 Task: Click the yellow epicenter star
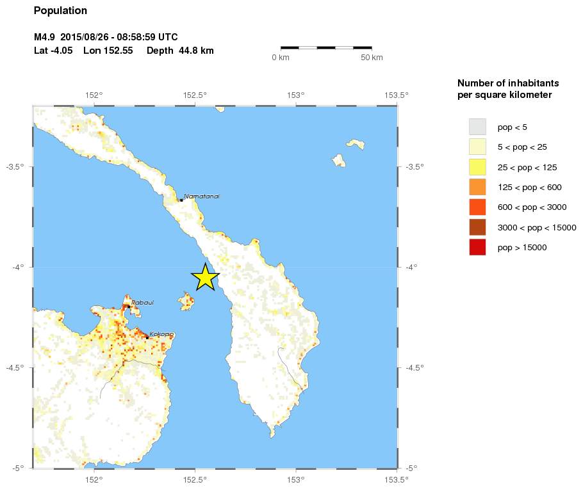(205, 278)
